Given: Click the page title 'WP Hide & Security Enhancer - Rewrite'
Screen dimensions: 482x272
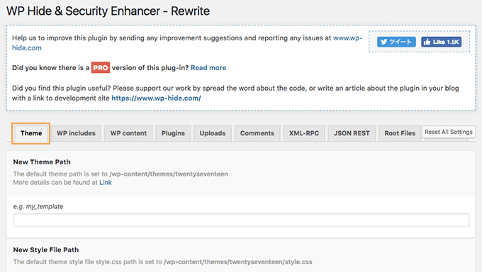Looking at the screenshot, I should (108, 11).
